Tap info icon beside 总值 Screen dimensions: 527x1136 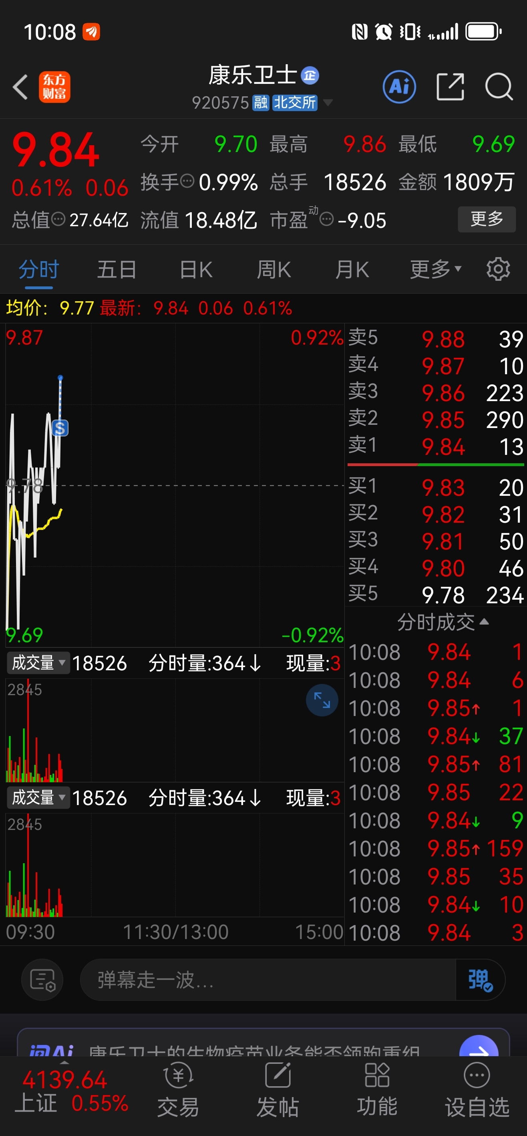click(58, 219)
